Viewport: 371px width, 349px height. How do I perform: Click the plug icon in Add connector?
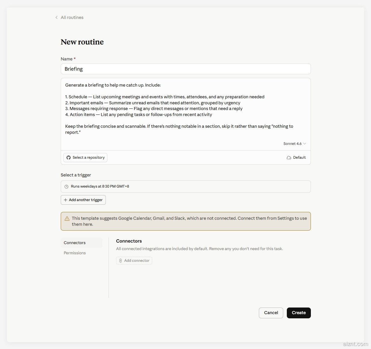[x=121, y=261]
